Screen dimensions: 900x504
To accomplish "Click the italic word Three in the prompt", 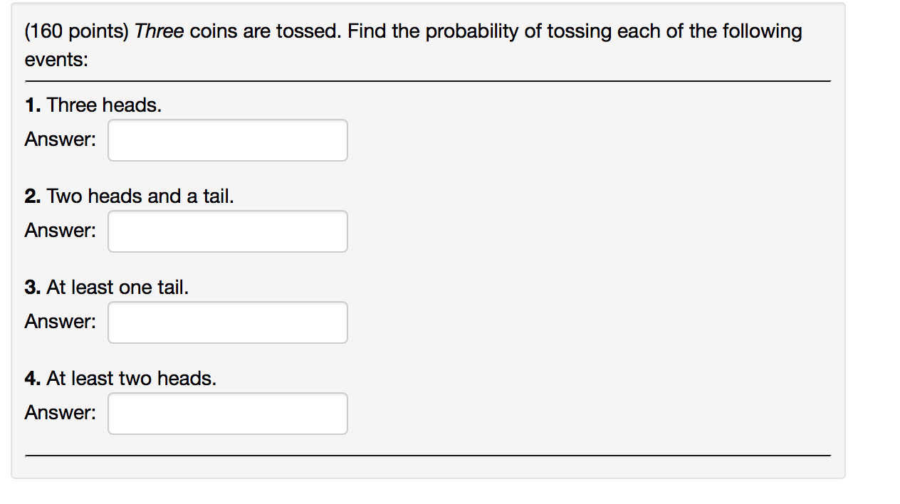I will point(158,31).
